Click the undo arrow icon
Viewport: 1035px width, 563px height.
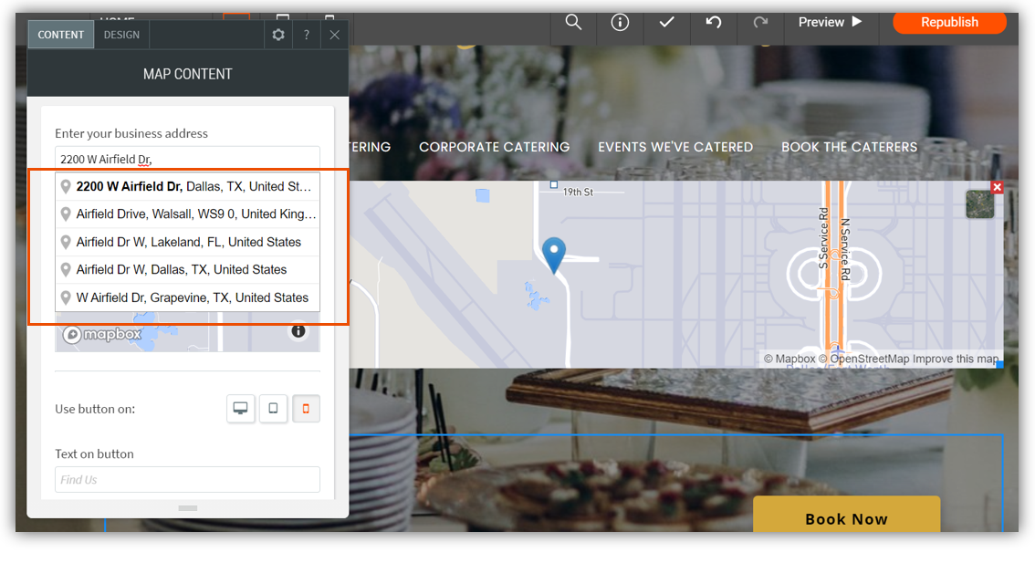coord(714,23)
